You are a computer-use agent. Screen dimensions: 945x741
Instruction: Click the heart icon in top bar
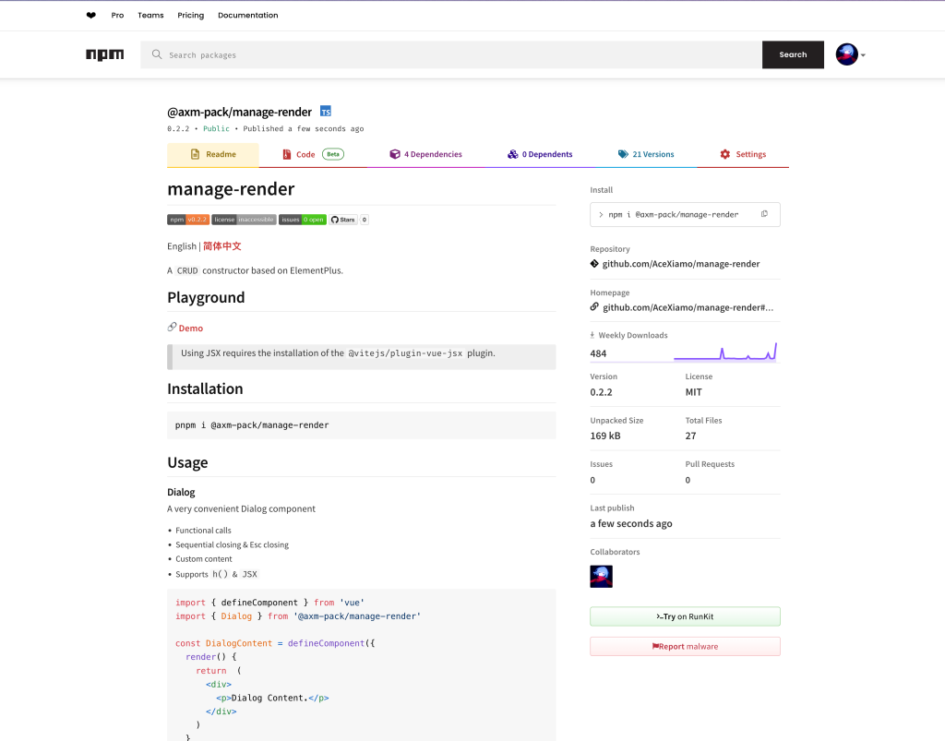pyautogui.click(x=90, y=16)
